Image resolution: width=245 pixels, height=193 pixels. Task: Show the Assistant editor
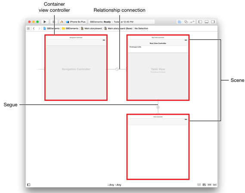[x=186, y=22]
